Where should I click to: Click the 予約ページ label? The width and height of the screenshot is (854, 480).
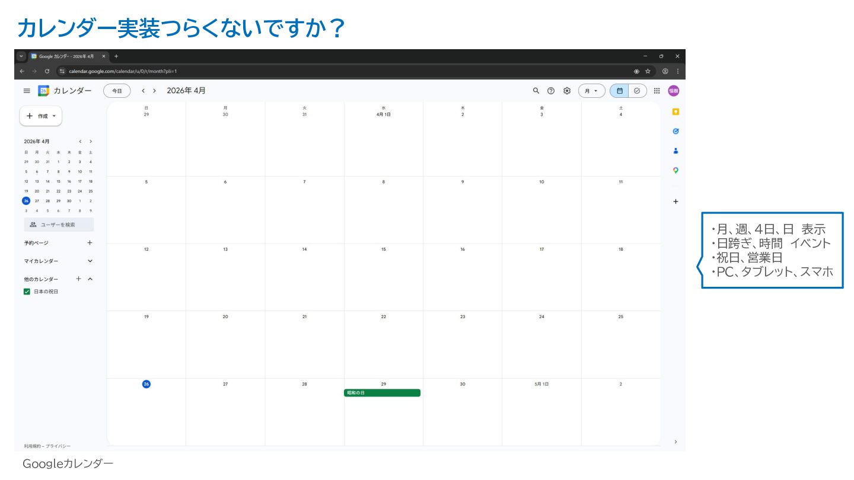(36, 243)
